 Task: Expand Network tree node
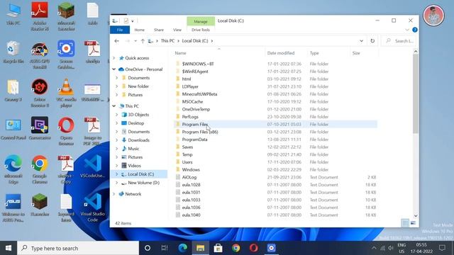click(x=114, y=193)
